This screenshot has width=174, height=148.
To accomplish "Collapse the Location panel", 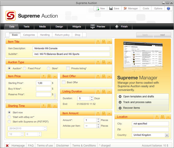I will coord(168,117).
